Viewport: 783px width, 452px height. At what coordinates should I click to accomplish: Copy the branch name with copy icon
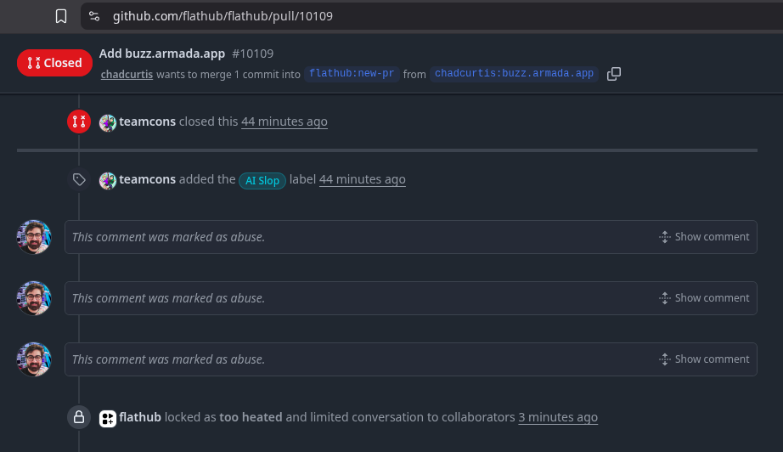614,74
